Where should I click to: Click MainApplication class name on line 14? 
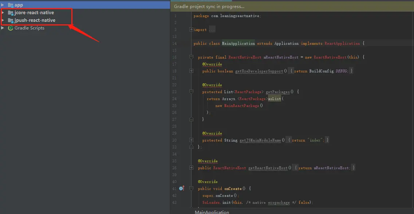pos(238,44)
